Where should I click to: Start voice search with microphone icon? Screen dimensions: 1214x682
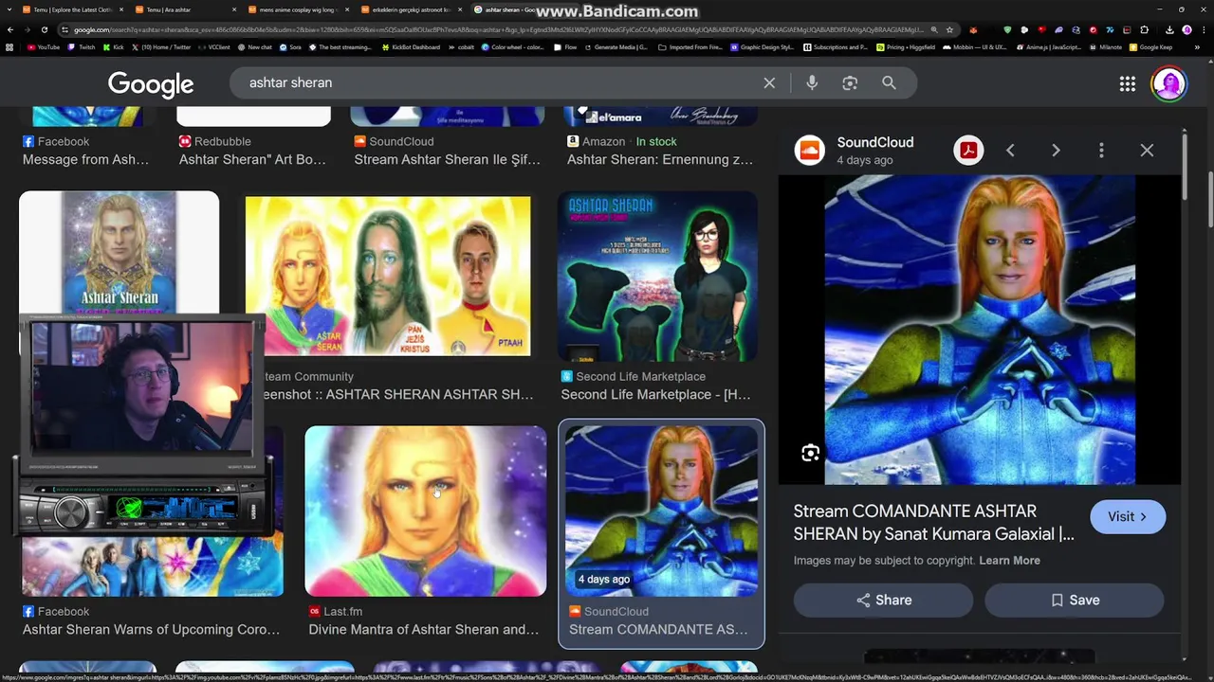[812, 83]
